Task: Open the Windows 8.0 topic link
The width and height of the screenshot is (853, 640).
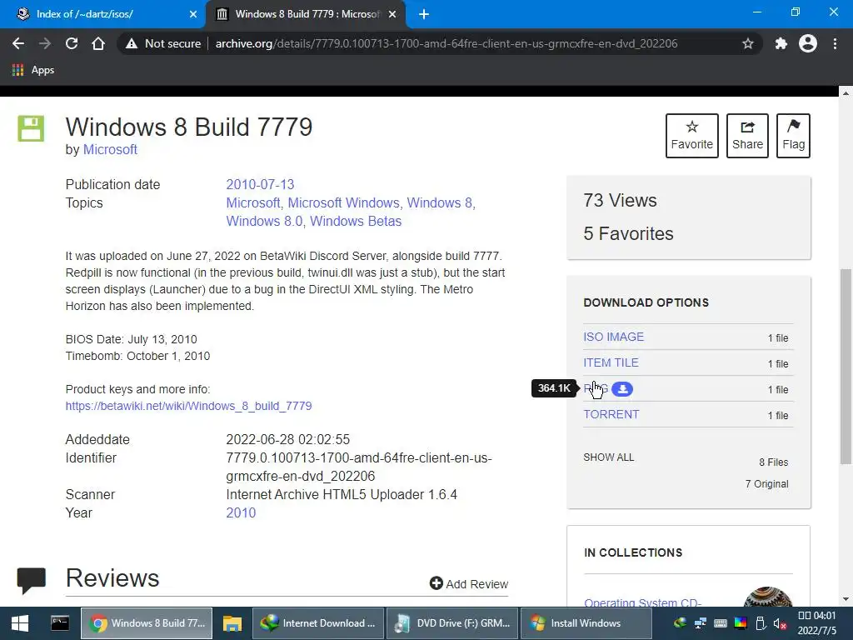Action: pos(264,222)
